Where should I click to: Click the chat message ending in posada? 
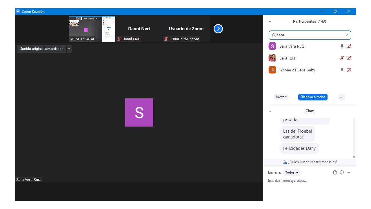pyautogui.click(x=305, y=120)
